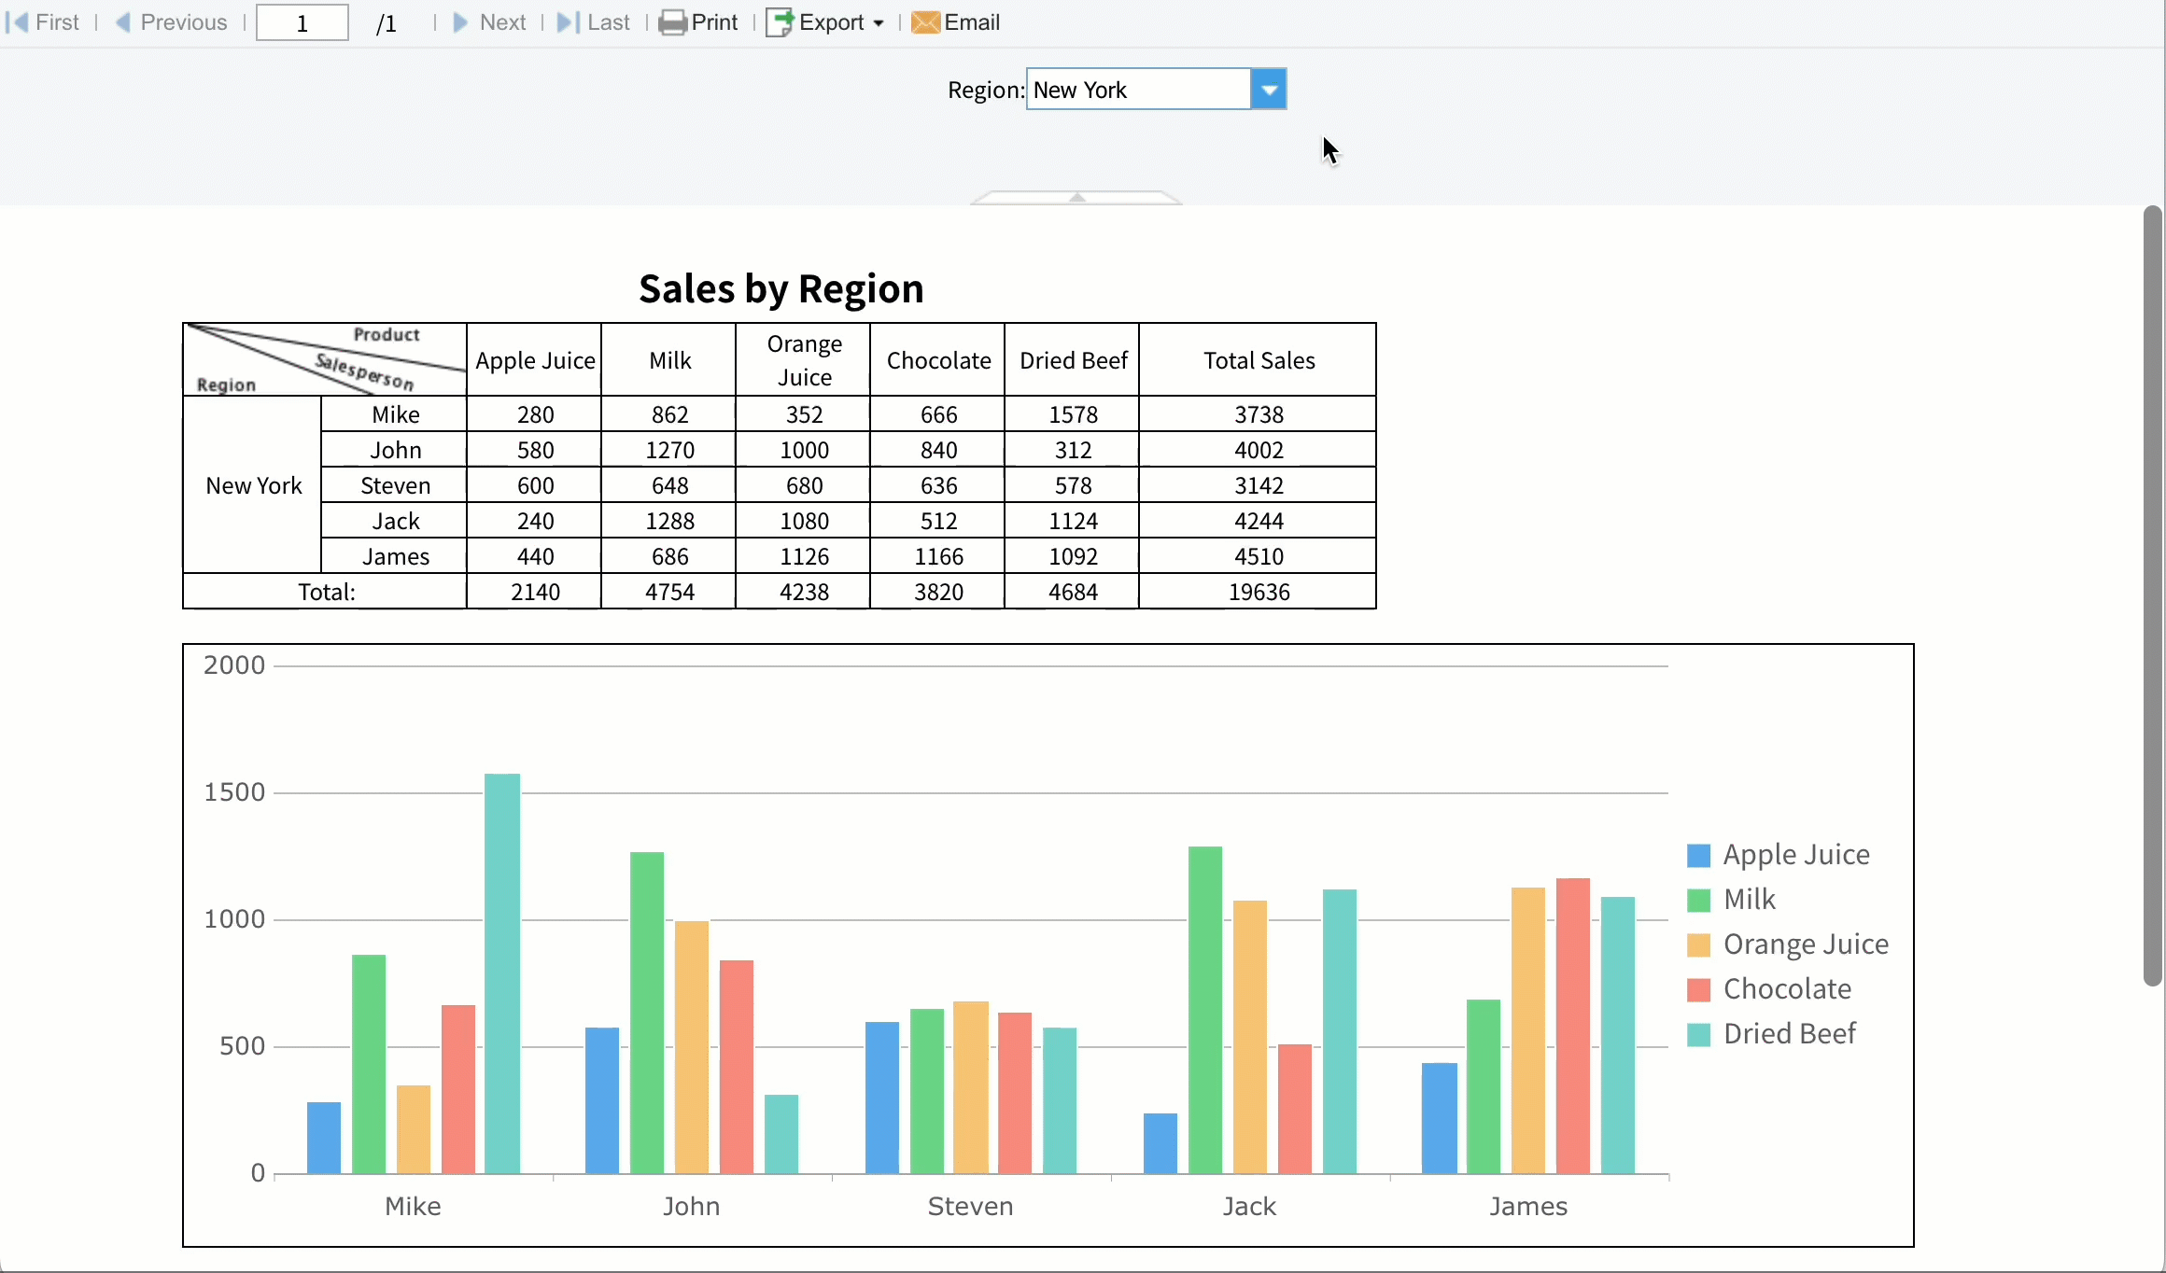Click Jack's Apple Juice bar in chart
The width and height of the screenshot is (2166, 1273).
tap(1160, 1143)
